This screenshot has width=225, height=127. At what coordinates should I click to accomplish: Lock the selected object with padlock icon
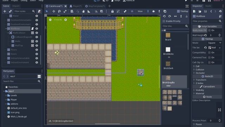click(112, 11)
